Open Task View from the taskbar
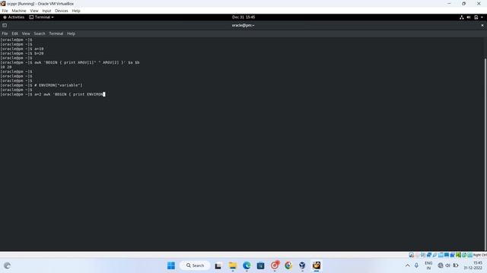Image resolution: width=487 pixels, height=273 pixels. [x=218, y=265]
